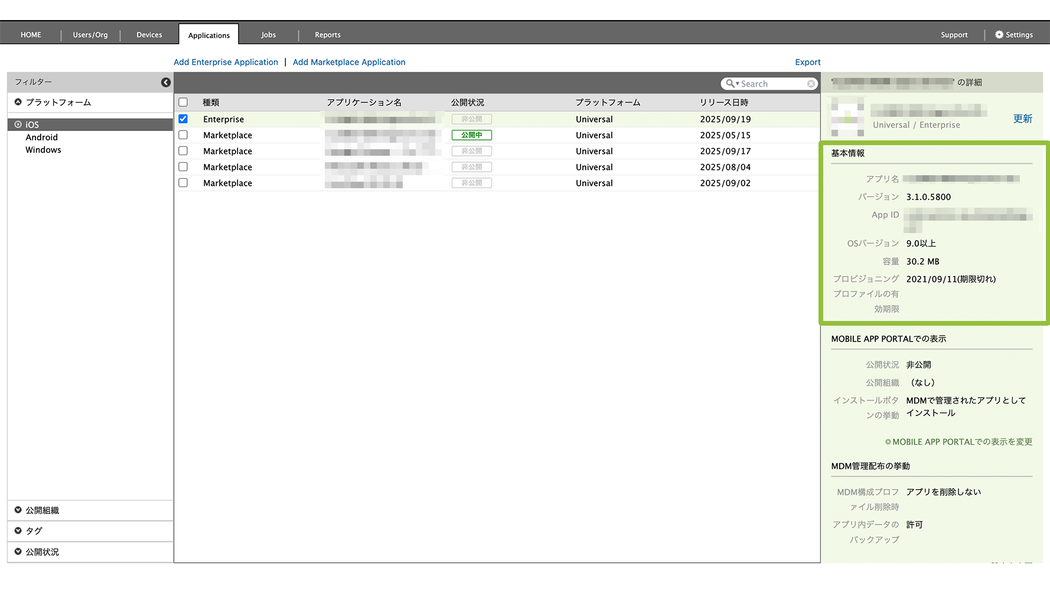The width and height of the screenshot is (1050, 590).
Task: Click the app thumbnail in details panel
Action: pyautogui.click(x=847, y=117)
